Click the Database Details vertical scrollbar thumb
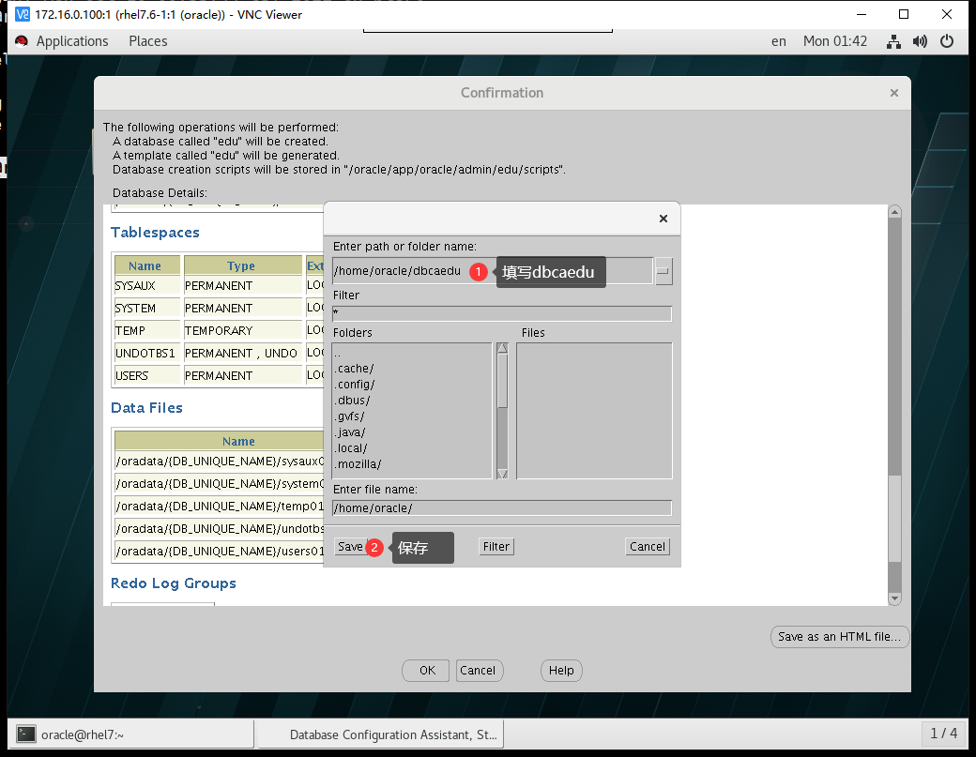 (894, 518)
